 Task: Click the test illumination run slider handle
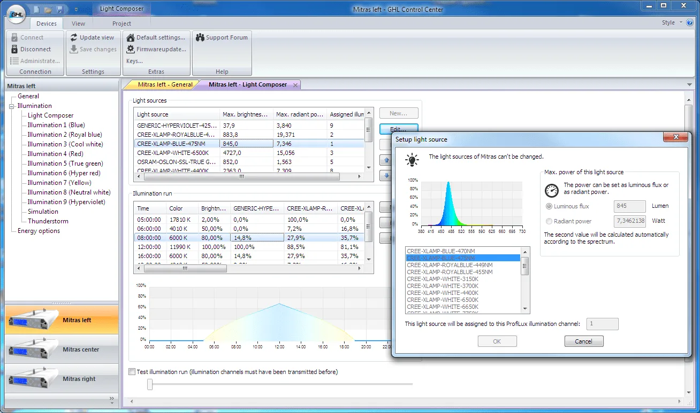[x=150, y=384]
